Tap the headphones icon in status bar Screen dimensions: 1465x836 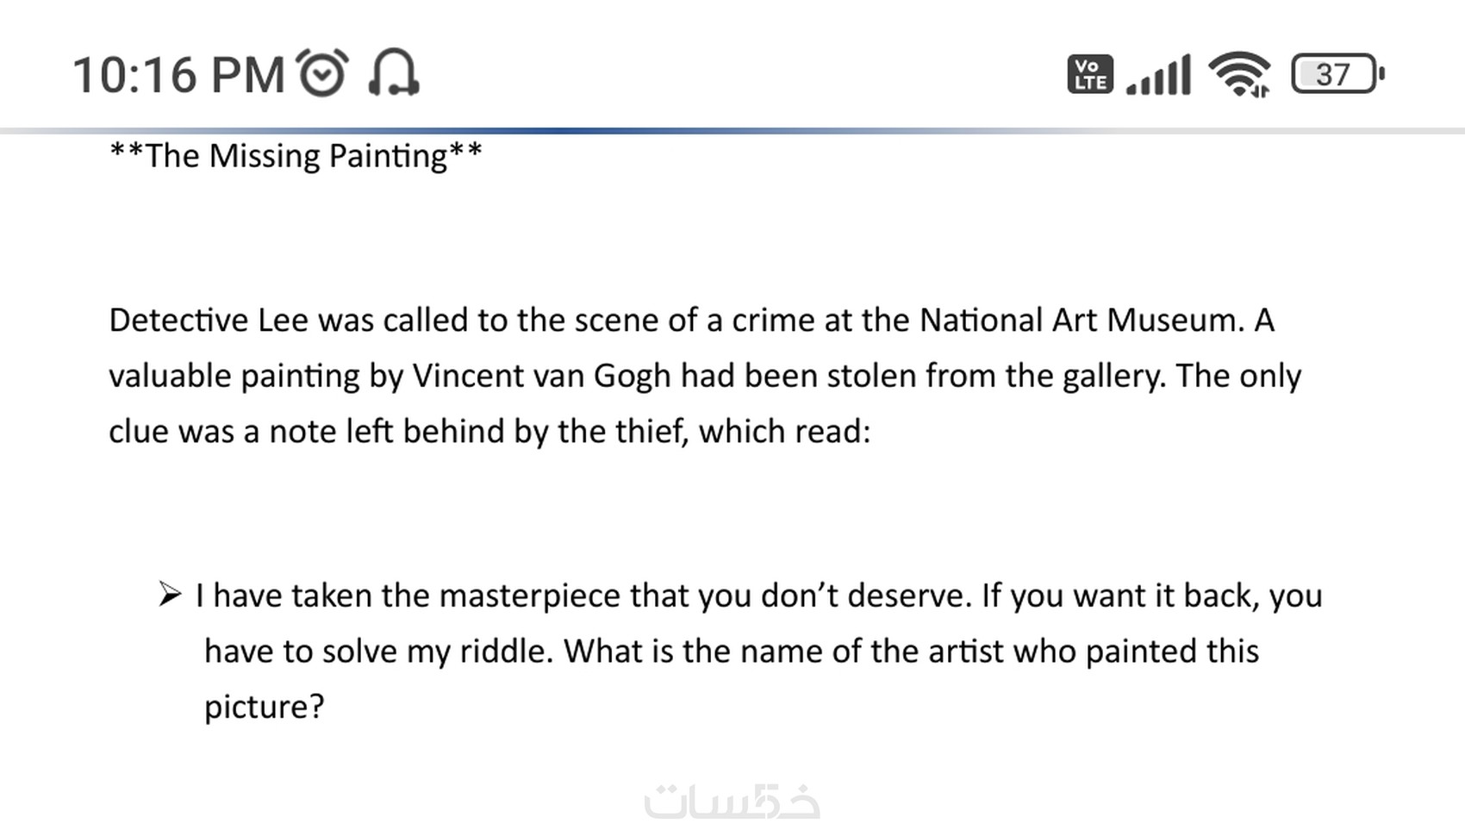[394, 73]
